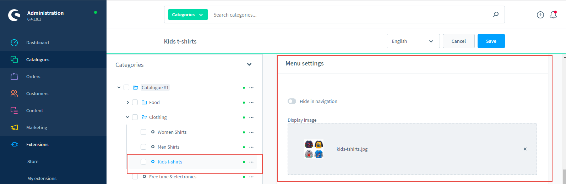The width and height of the screenshot is (566, 184).
Task: Open three-dot menu for Free time & electronics
Action: (251, 177)
